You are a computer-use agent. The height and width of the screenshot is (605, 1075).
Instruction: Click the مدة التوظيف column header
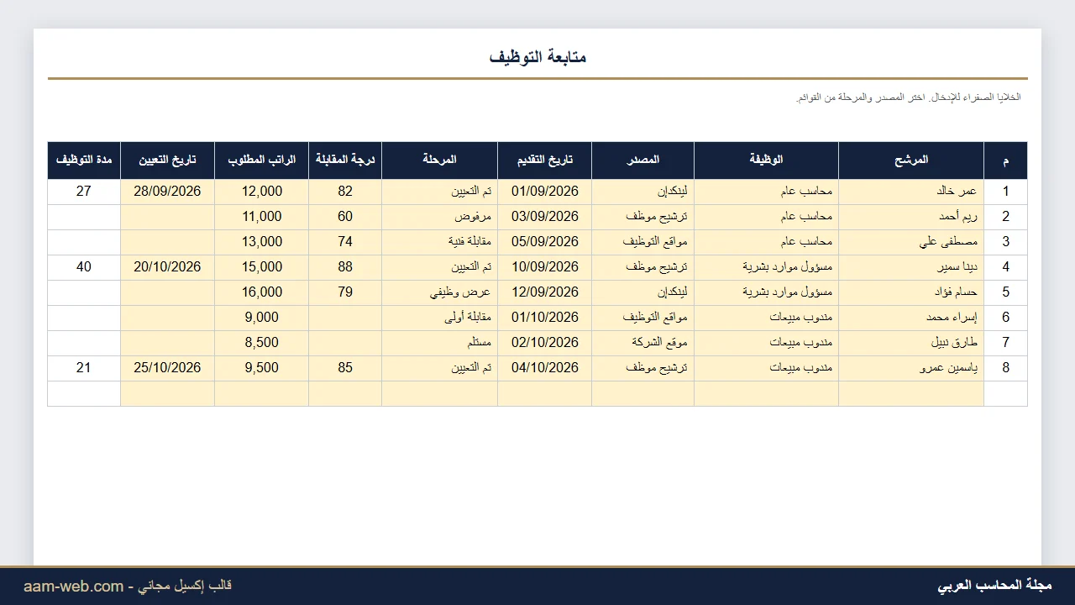click(x=84, y=160)
